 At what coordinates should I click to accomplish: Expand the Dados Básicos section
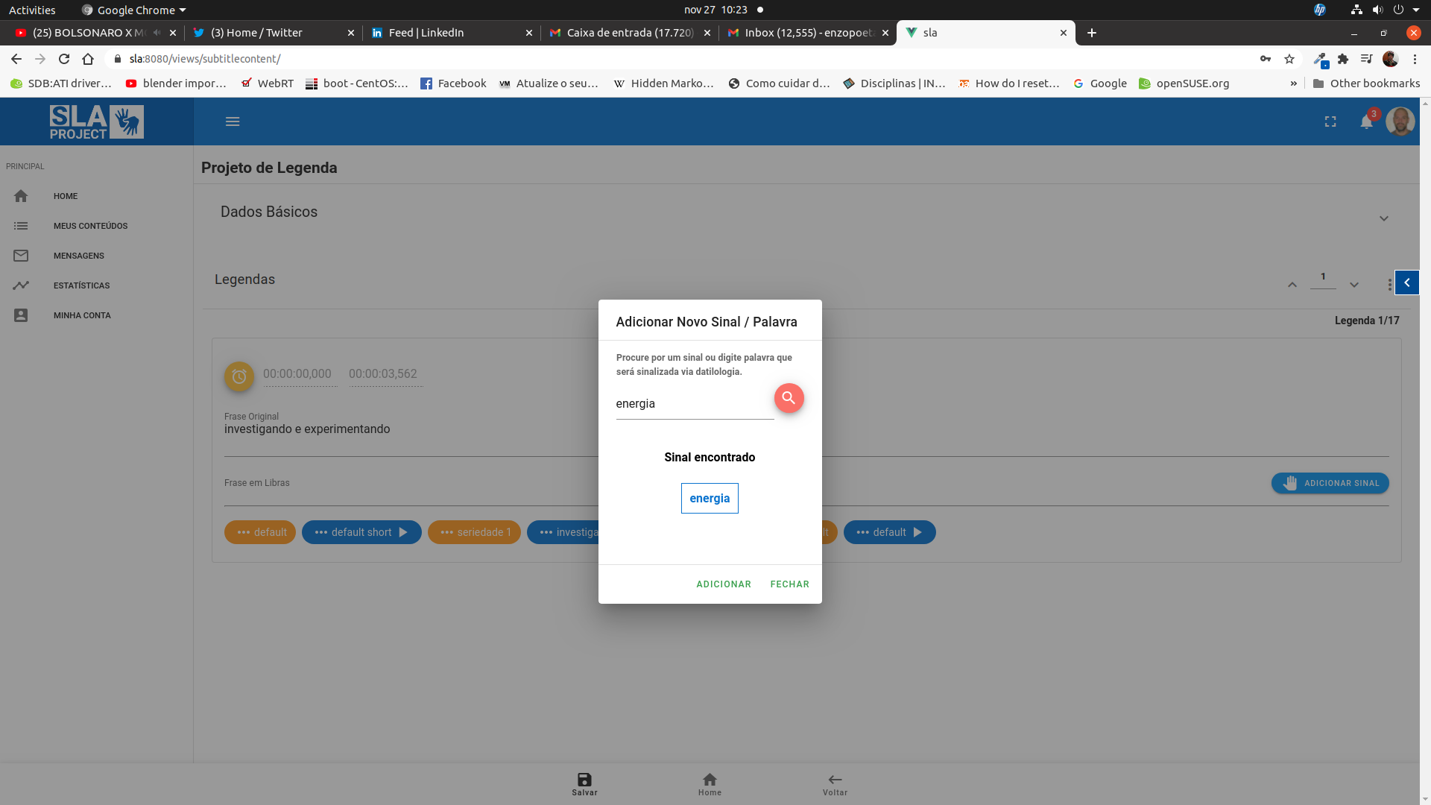point(1383,218)
